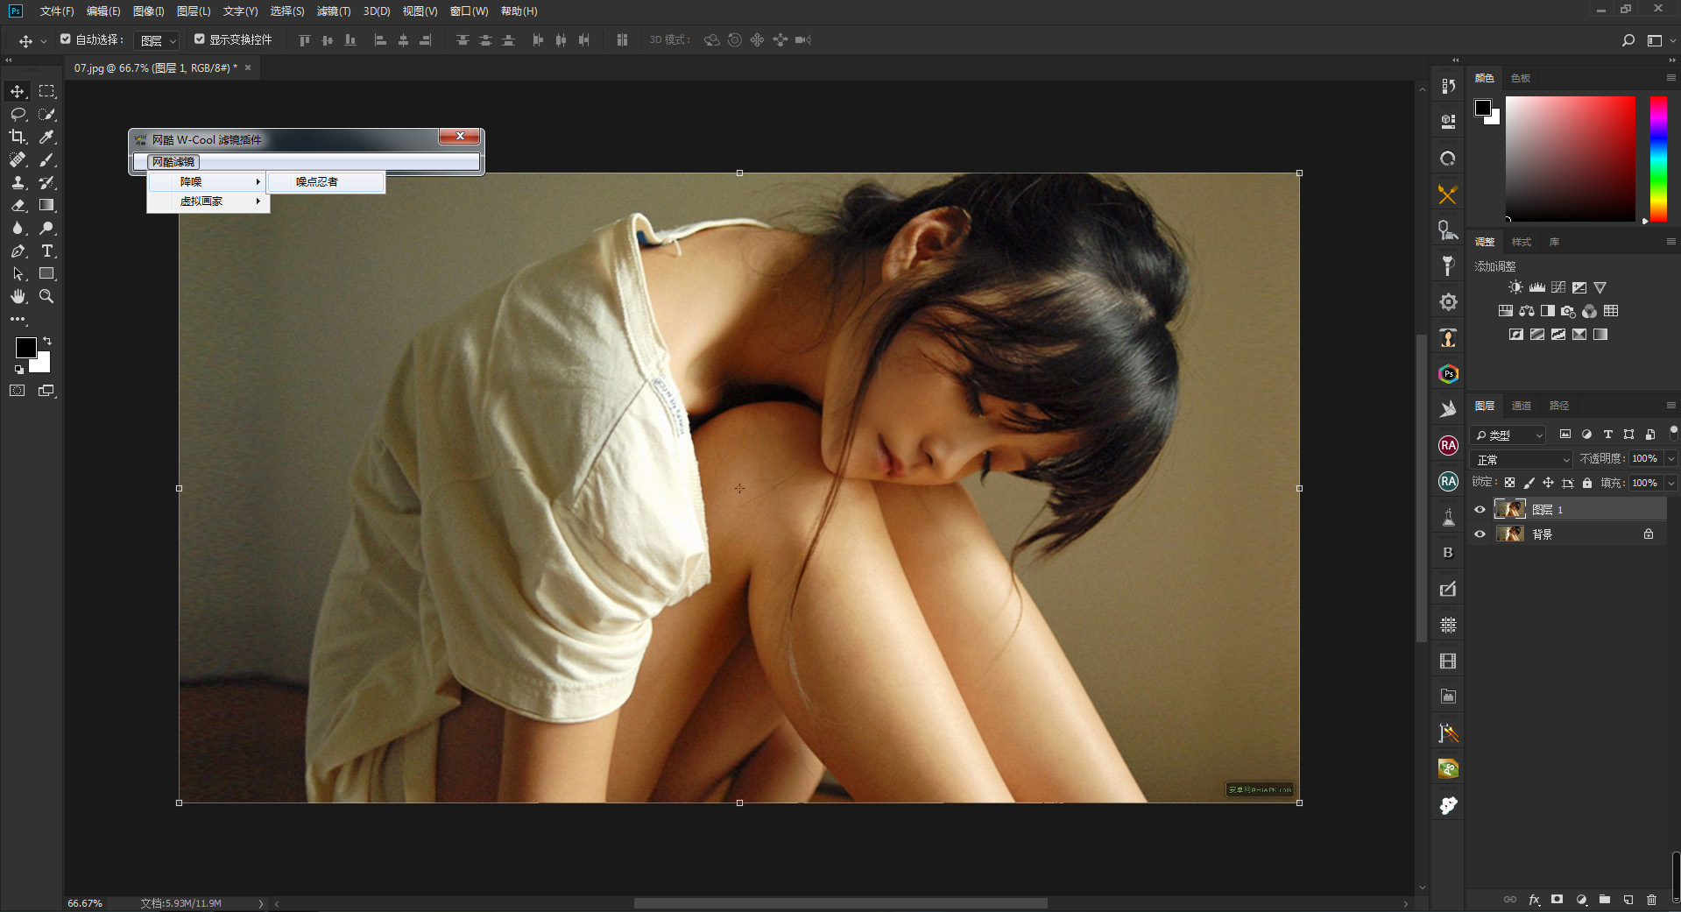
Task: Click the 网酷滤镜 button in plugin window
Action: [x=173, y=162]
